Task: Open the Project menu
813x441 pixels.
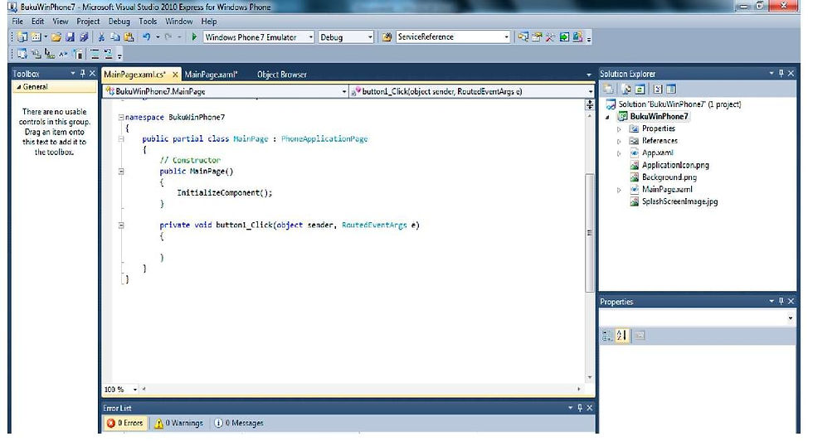Action: pyautogui.click(x=88, y=22)
